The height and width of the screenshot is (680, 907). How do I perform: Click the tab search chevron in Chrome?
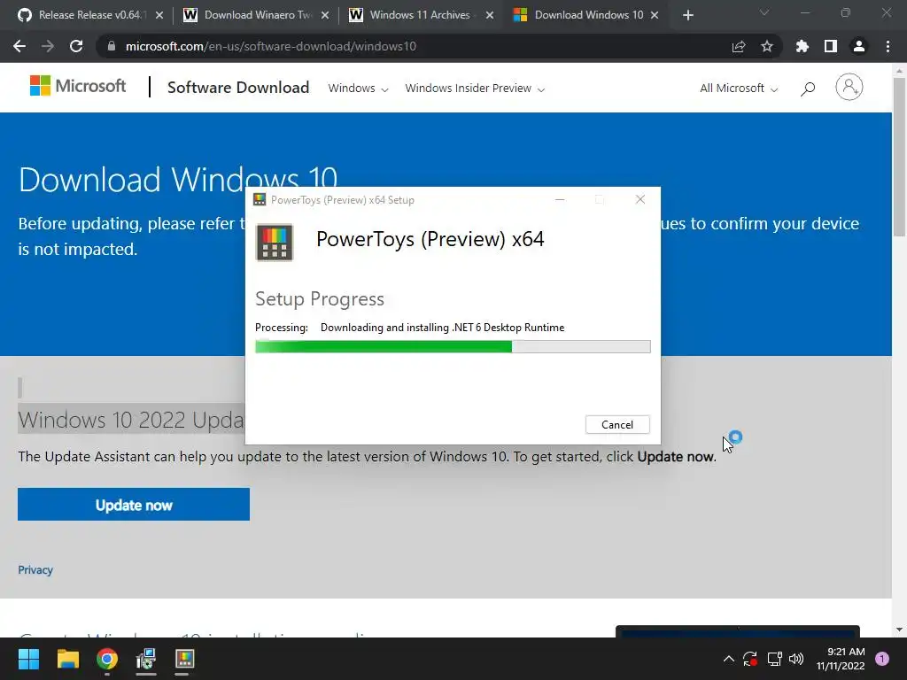coord(764,12)
